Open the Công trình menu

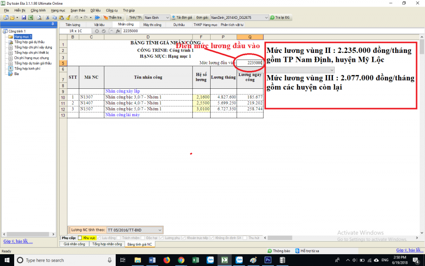tap(38, 10)
